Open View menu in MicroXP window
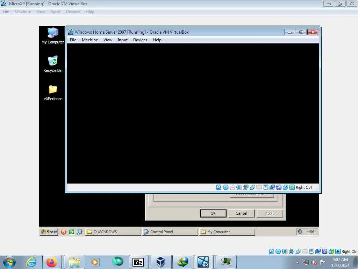358x269 pixels. click(x=41, y=12)
